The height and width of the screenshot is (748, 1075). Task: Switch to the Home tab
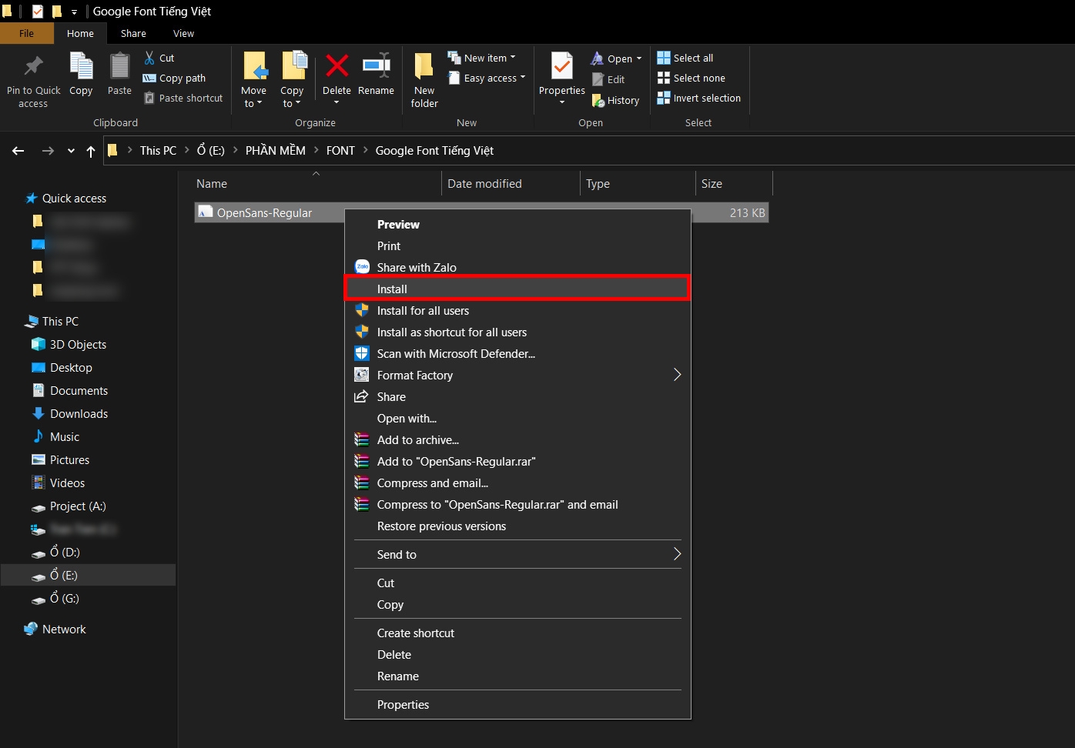pyautogui.click(x=80, y=33)
